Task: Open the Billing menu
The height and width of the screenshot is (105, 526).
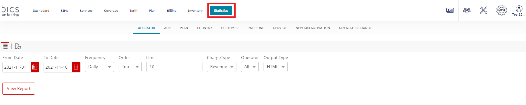Action: coord(172,11)
